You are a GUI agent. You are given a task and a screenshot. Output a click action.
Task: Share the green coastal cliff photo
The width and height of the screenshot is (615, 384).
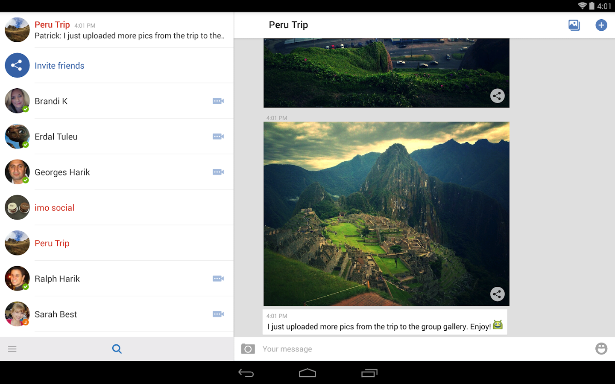click(x=498, y=96)
